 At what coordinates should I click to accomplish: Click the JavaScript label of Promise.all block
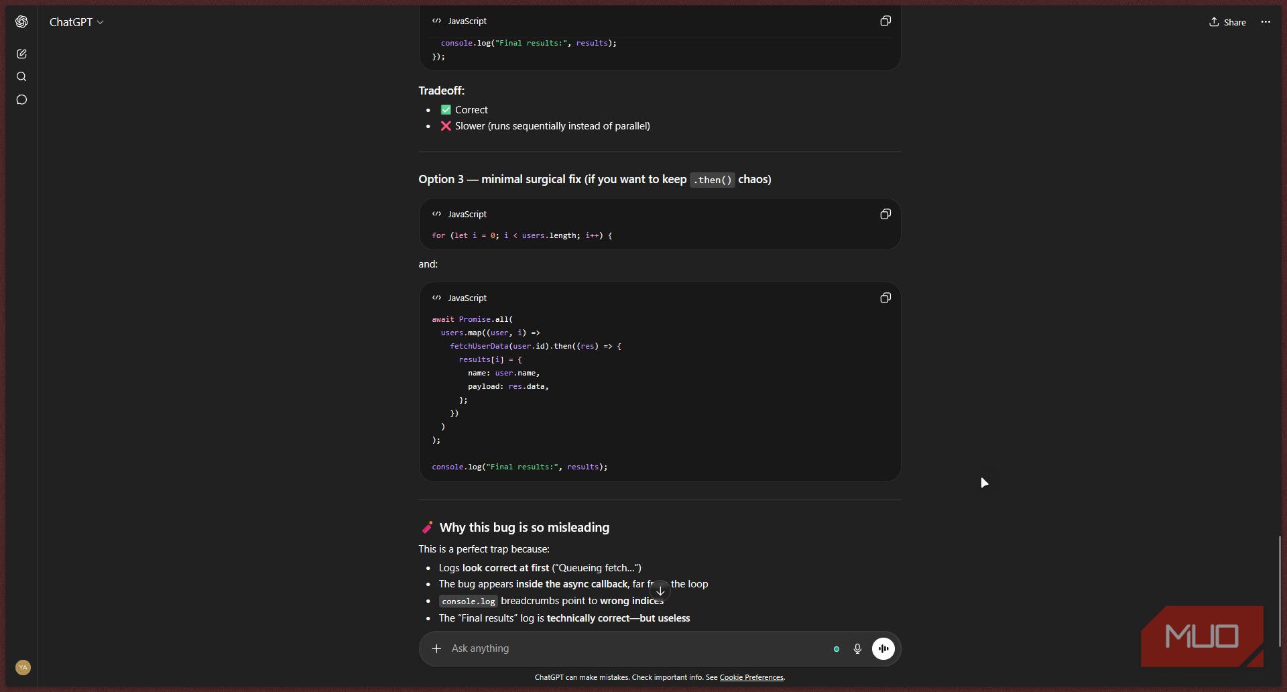pyautogui.click(x=467, y=298)
